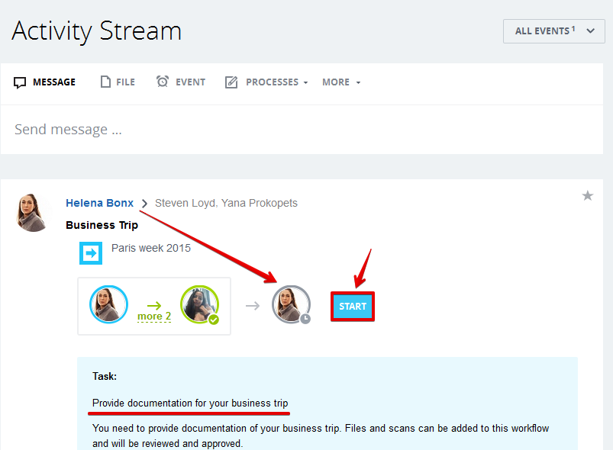
Task: Click the Business Trip post title
Action: (102, 226)
